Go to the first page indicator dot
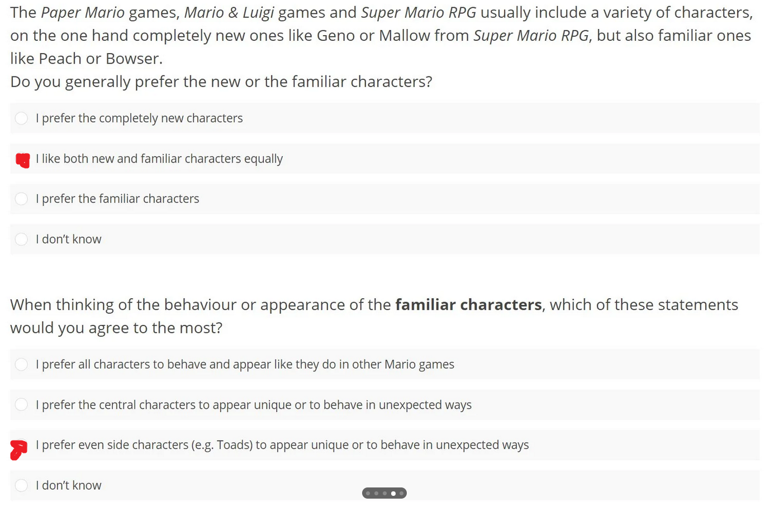The image size is (765, 507). pos(368,493)
